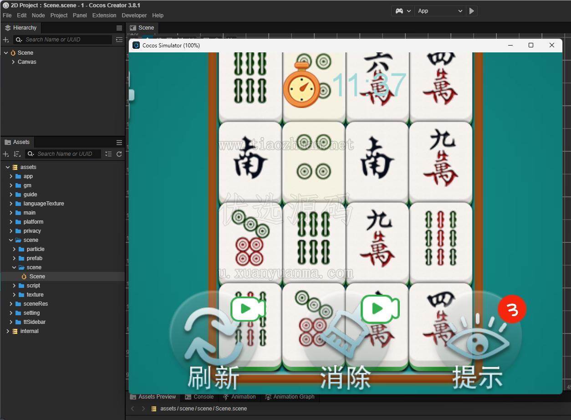Open the Edit menu
This screenshot has height=420, width=571.
[22, 15]
